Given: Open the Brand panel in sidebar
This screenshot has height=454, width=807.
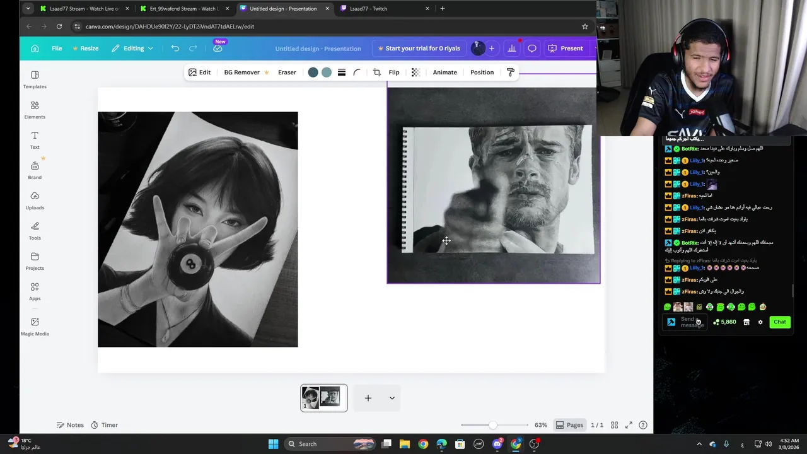Looking at the screenshot, I should coord(35,170).
